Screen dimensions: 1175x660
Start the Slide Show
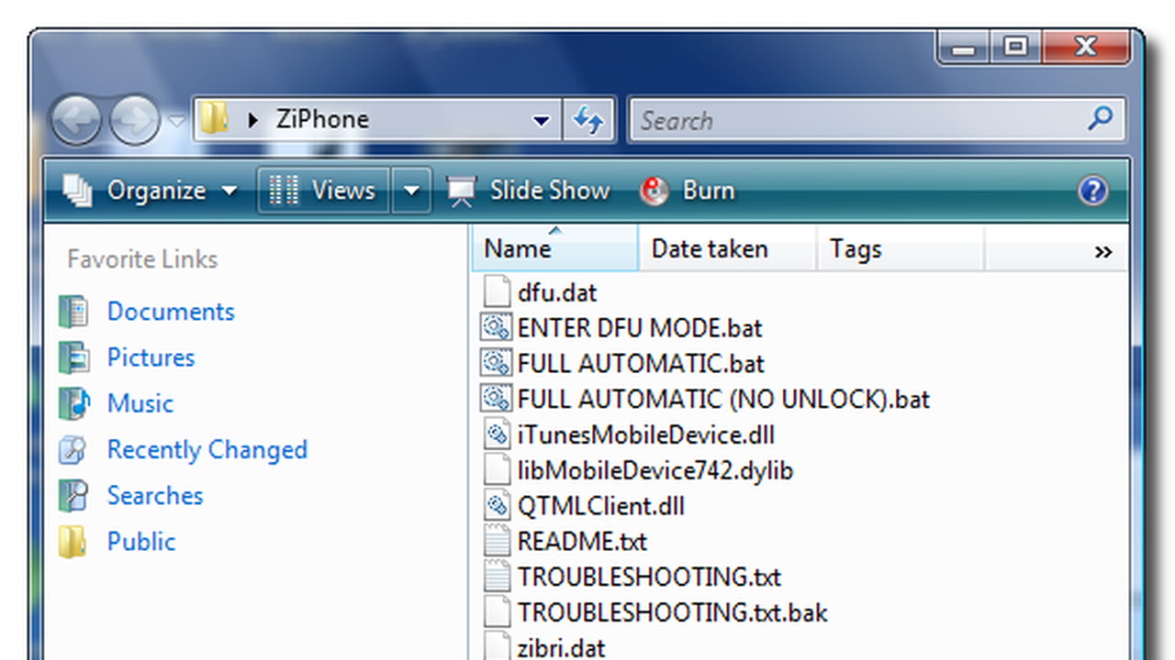coord(528,191)
